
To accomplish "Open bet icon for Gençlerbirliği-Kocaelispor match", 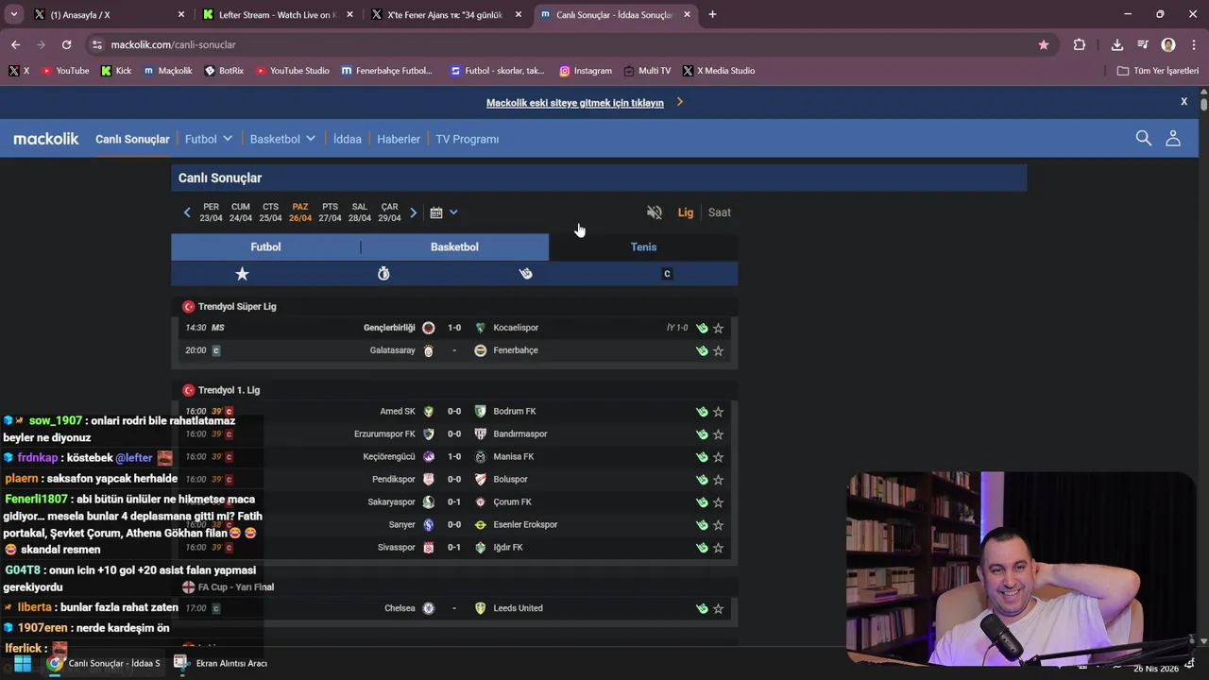I will point(702,328).
